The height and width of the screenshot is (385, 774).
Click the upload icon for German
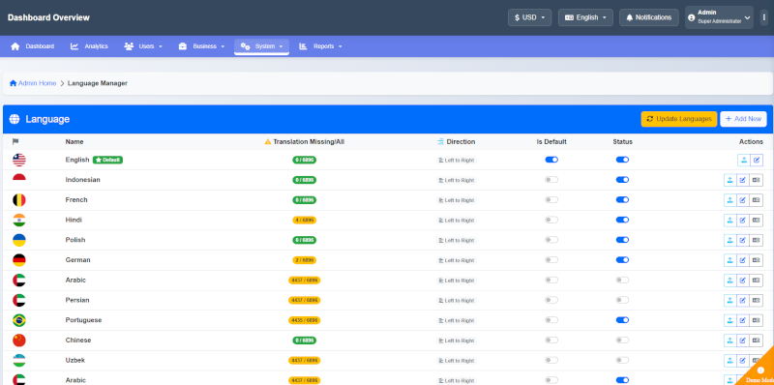point(730,260)
